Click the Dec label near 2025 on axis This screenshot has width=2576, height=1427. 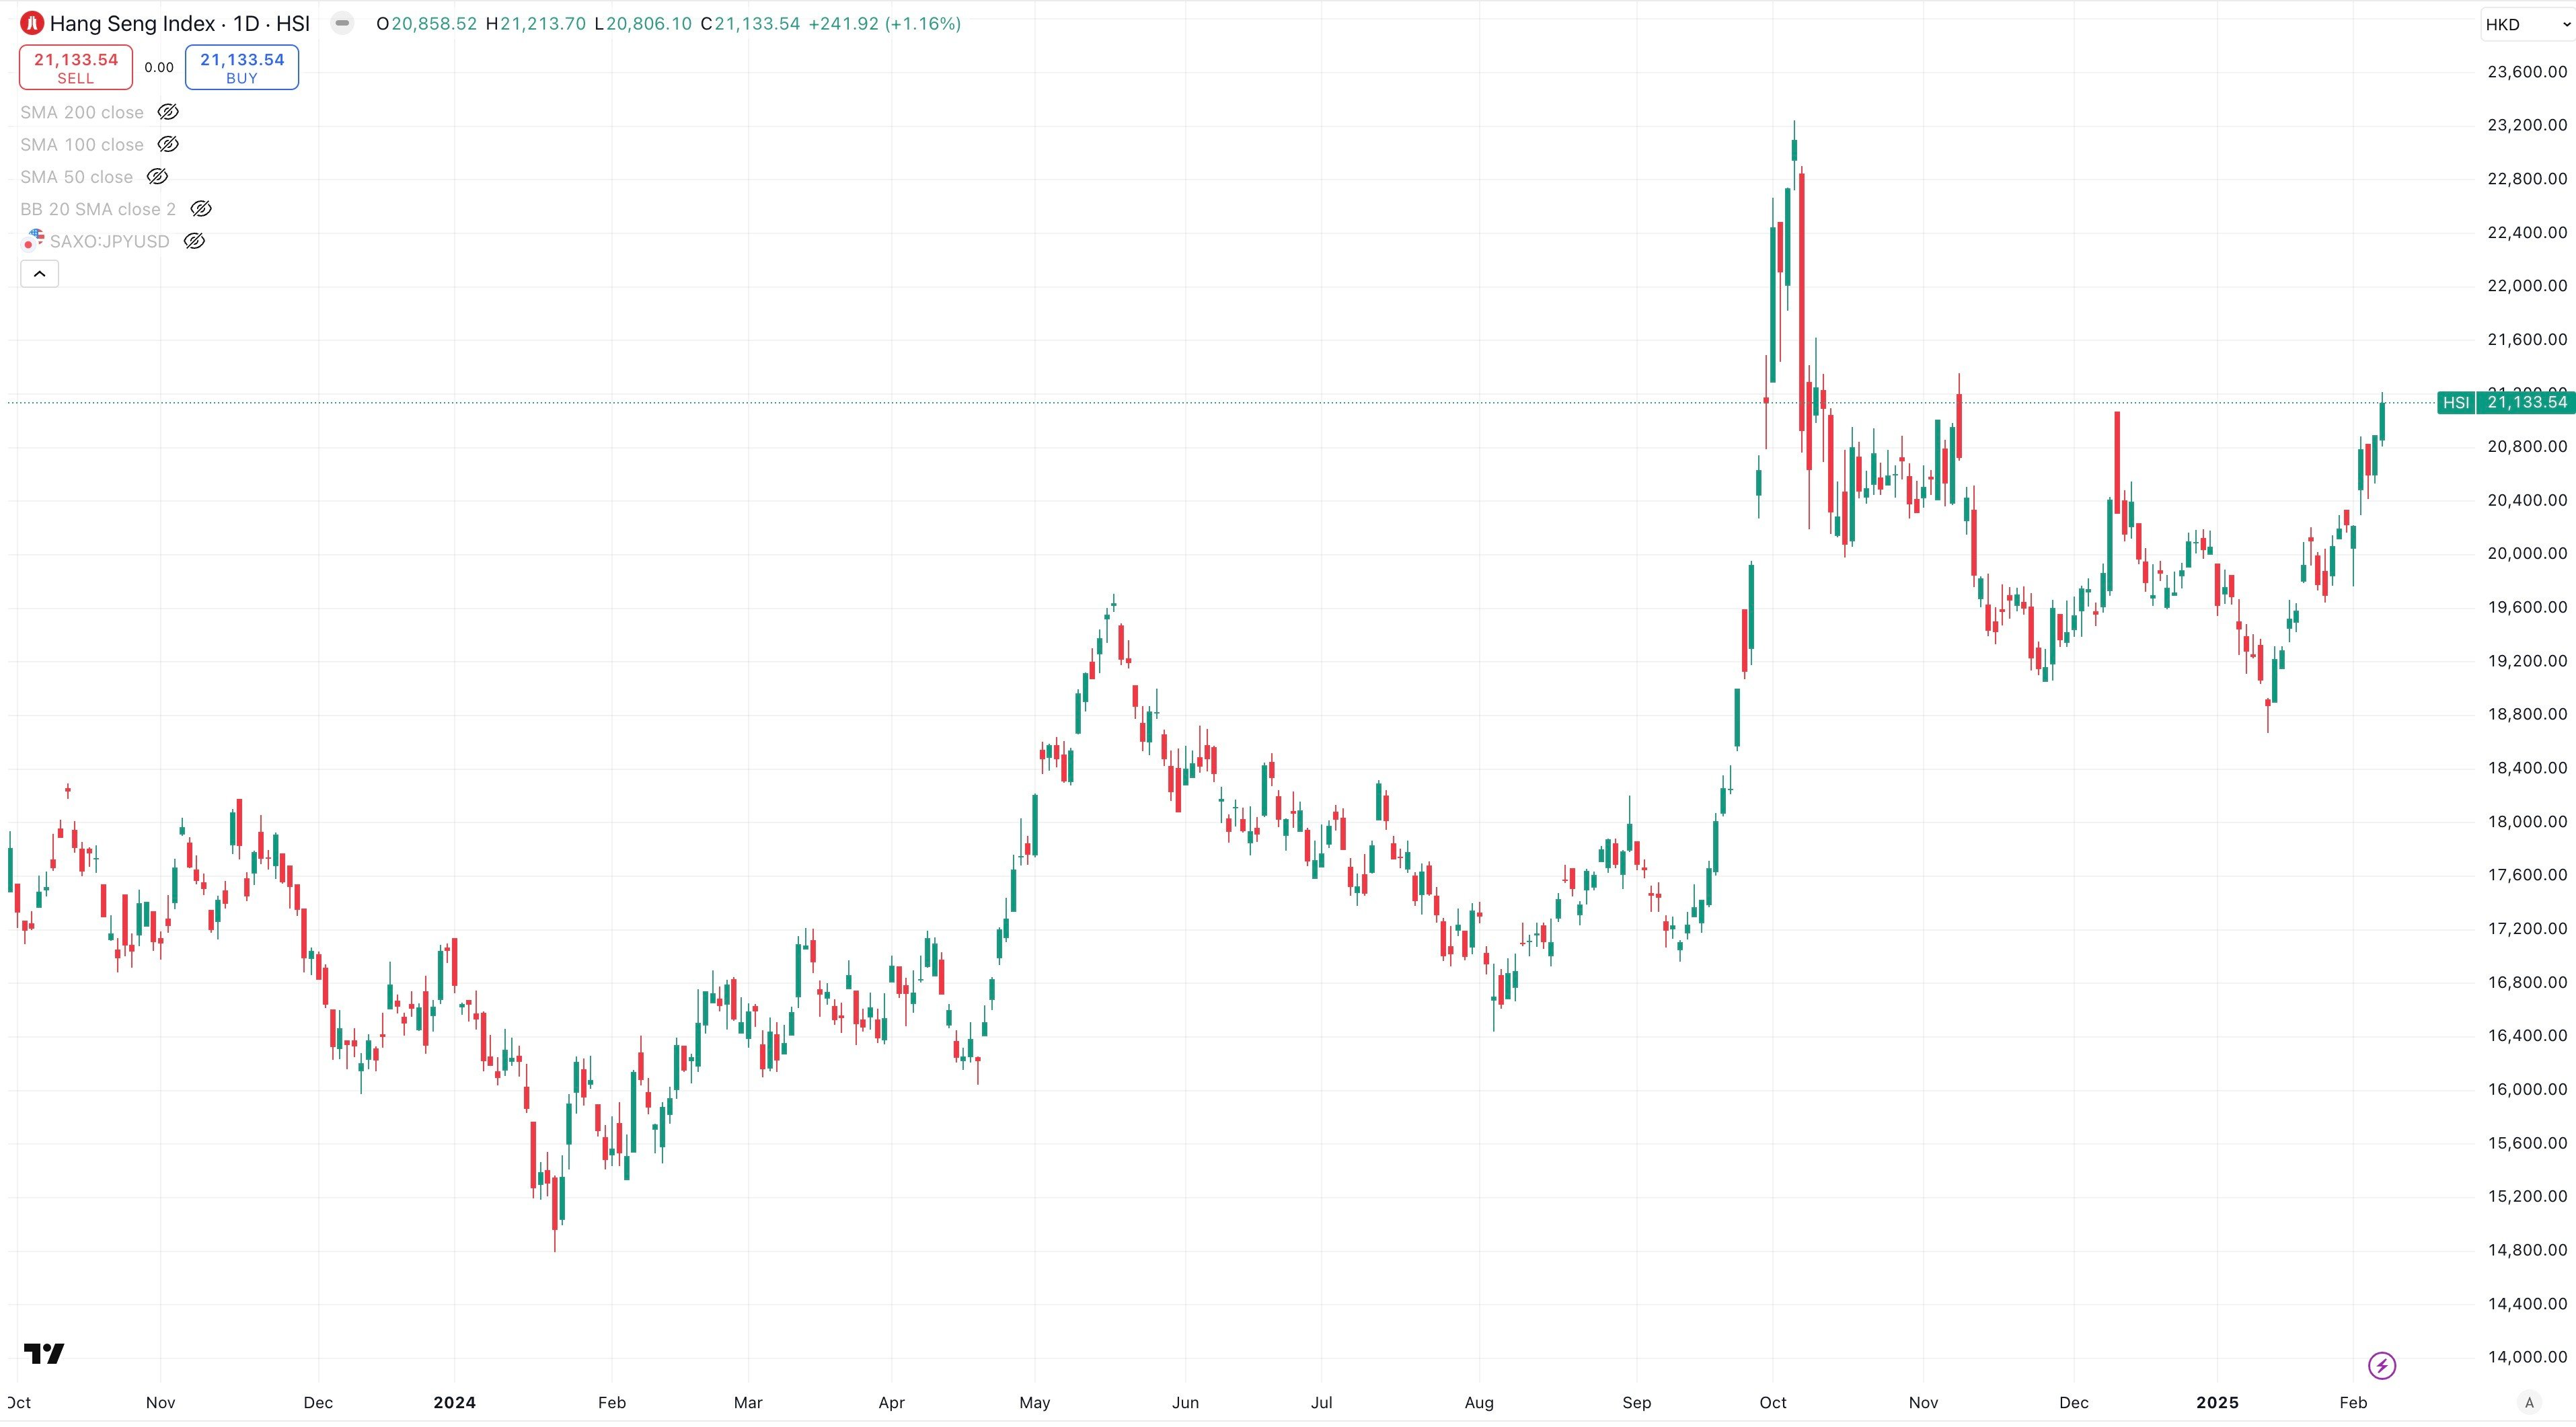(x=2074, y=1402)
